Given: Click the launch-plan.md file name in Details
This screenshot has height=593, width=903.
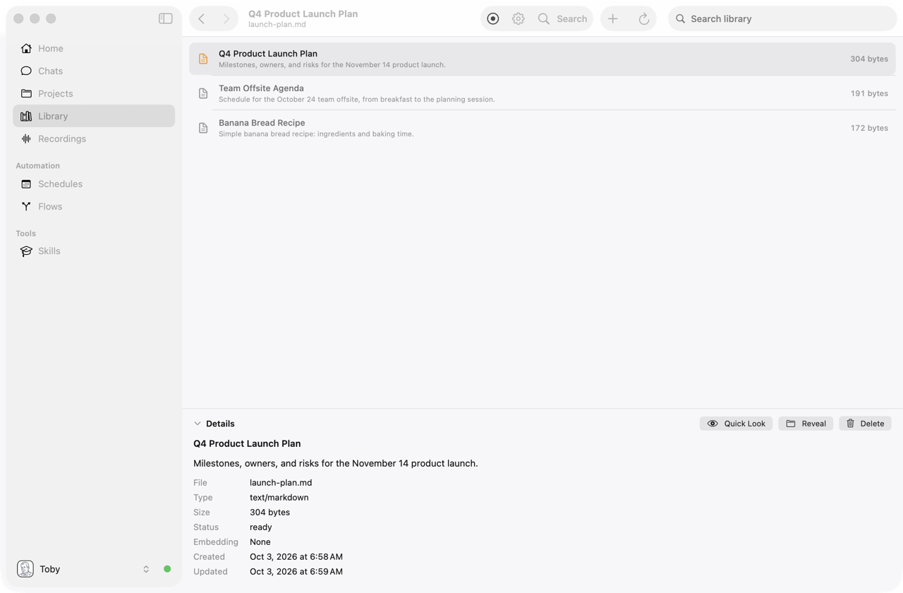Looking at the screenshot, I should point(281,483).
